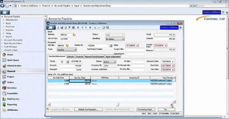The image size is (229, 119).
Task: Click the Delete X icon in the voucher toolbar
Action: [69, 28]
